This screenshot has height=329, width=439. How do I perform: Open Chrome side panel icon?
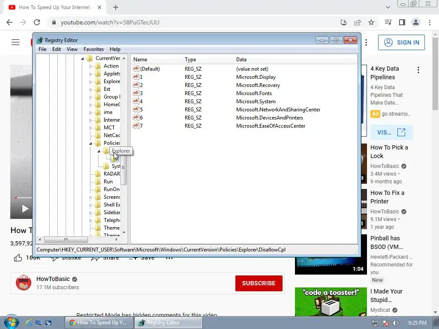402,22
